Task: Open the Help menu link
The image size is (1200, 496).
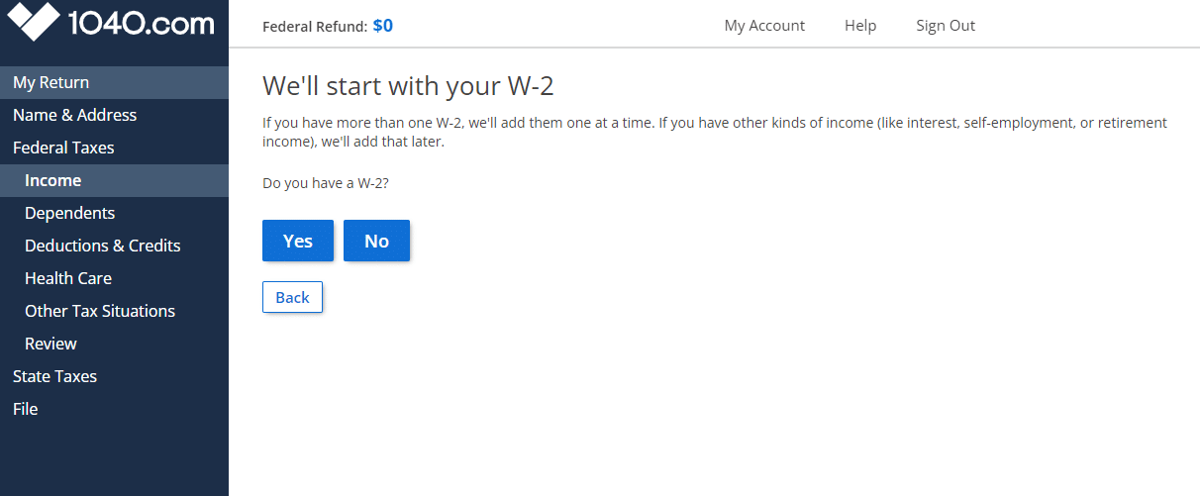Action: click(859, 26)
